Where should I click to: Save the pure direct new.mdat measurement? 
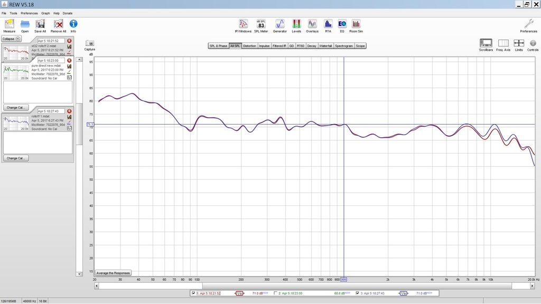click(69, 66)
